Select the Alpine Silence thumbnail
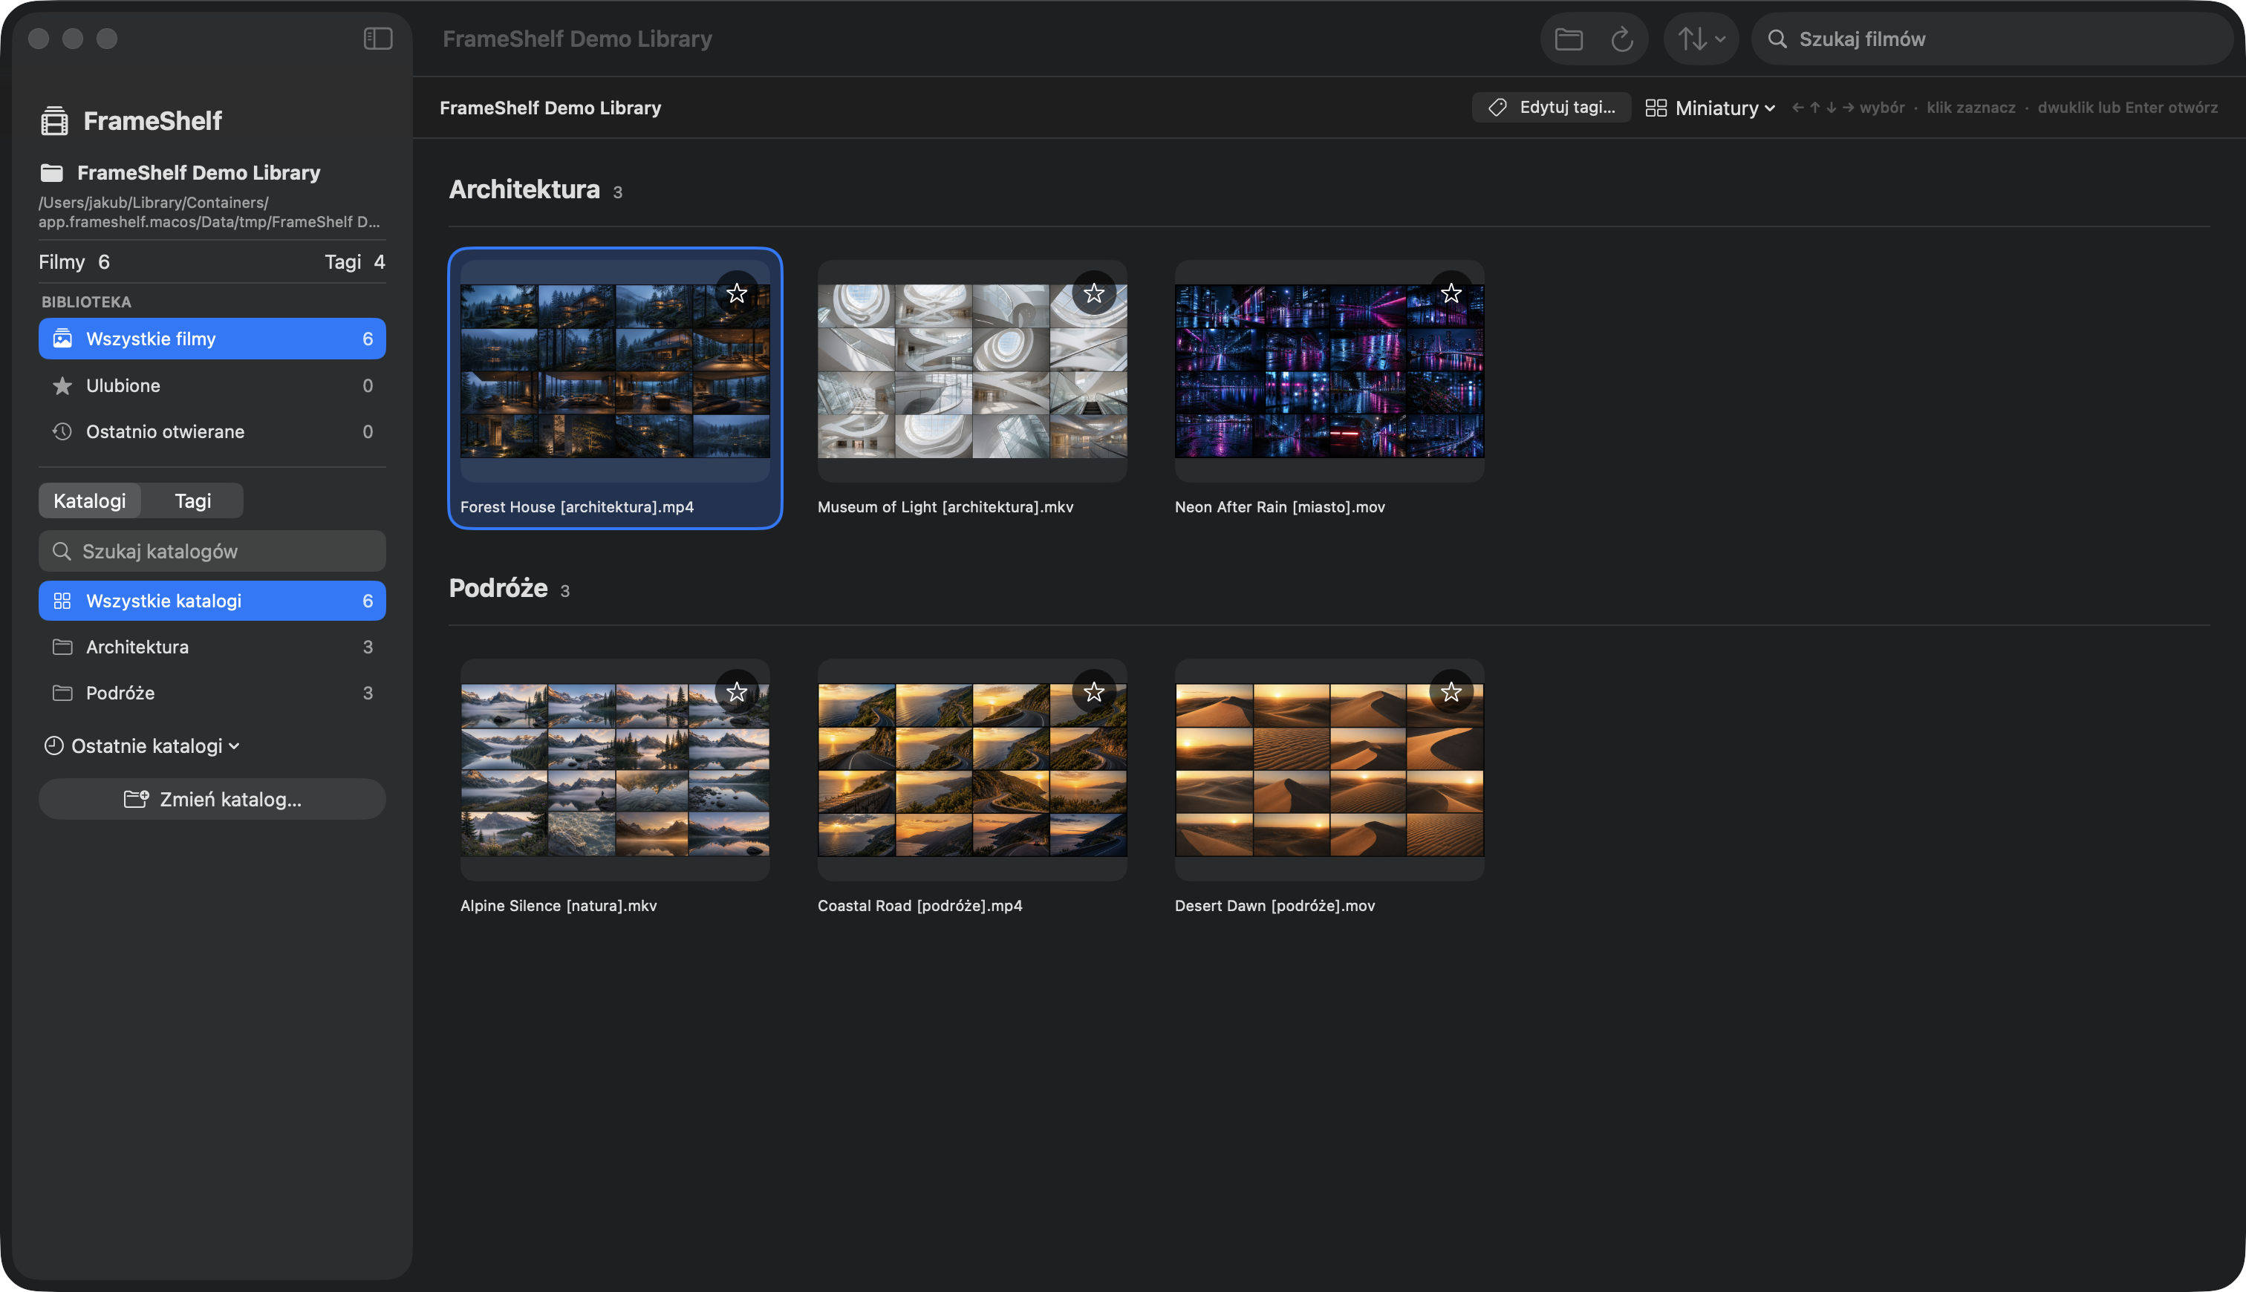Image resolution: width=2246 pixels, height=1292 pixels. (x=615, y=770)
